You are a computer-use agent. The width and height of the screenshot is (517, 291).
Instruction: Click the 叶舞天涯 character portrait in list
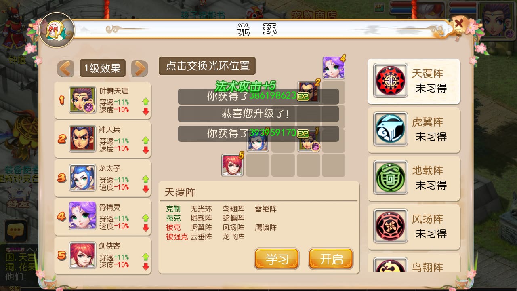tap(82, 100)
